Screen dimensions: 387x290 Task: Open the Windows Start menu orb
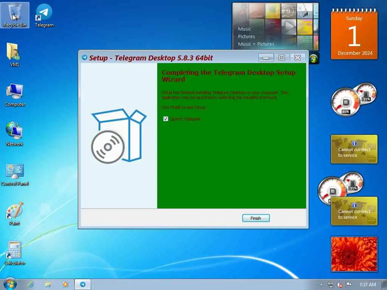pos(10,284)
